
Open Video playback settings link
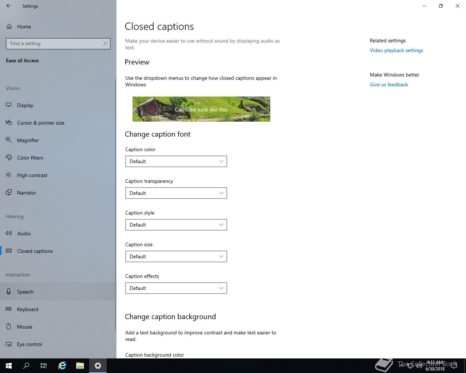click(396, 50)
